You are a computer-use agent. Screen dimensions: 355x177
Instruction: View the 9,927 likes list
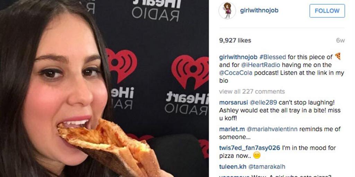click(235, 41)
